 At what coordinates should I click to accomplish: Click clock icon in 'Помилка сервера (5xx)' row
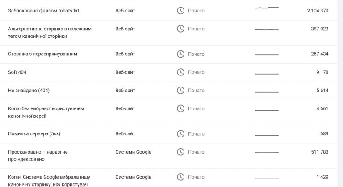click(180, 134)
